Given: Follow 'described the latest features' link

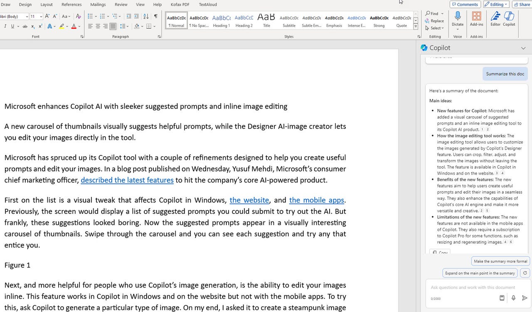Looking at the screenshot, I should (127, 180).
